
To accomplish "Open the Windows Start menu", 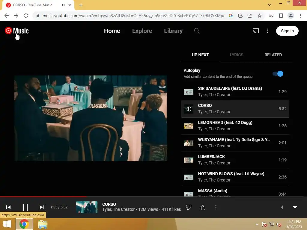I will click(x=7, y=224).
